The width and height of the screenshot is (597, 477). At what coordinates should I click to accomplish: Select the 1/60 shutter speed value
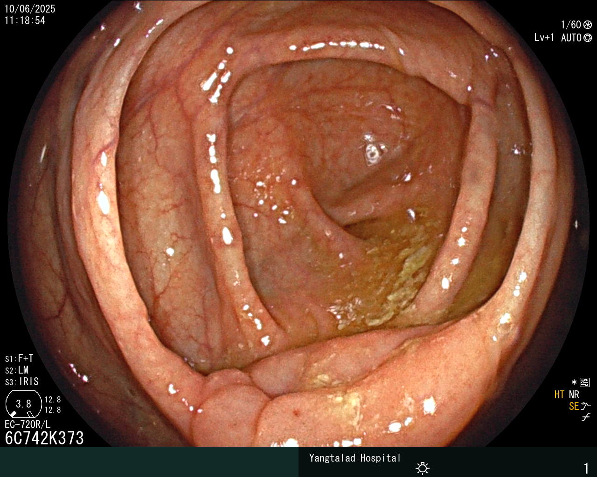(x=571, y=25)
